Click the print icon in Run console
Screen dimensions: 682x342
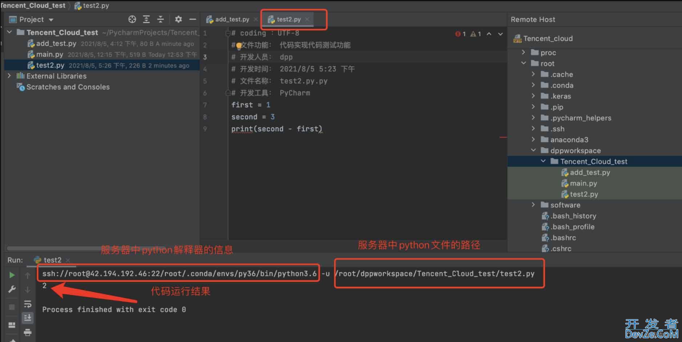(28, 332)
